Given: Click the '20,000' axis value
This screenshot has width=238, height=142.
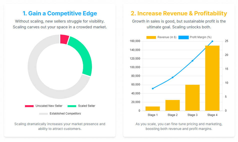Looking at the screenshot, I should 136,102.
